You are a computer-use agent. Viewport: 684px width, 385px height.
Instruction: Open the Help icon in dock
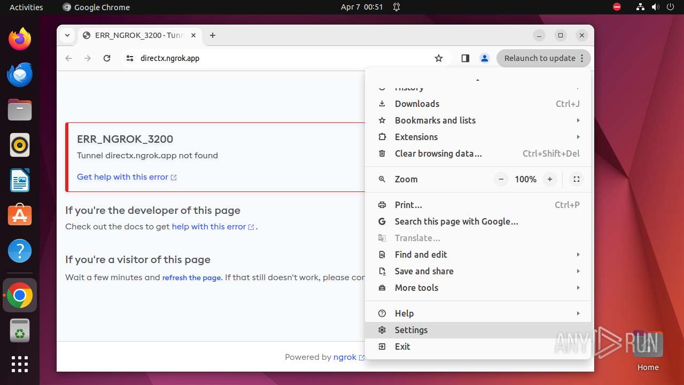coord(20,251)
